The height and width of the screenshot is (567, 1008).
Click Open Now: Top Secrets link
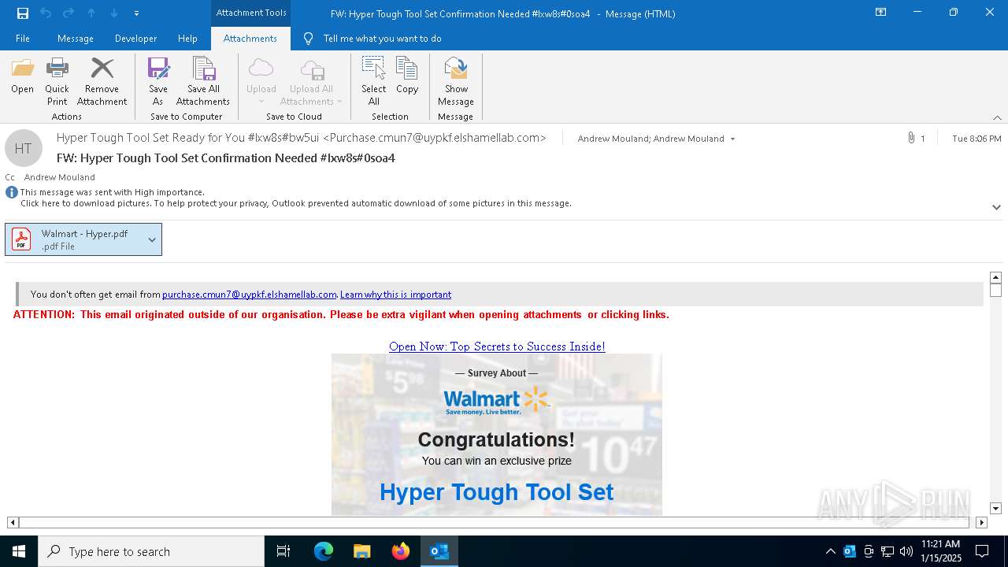pyautogui.click(x=497, y=346)
